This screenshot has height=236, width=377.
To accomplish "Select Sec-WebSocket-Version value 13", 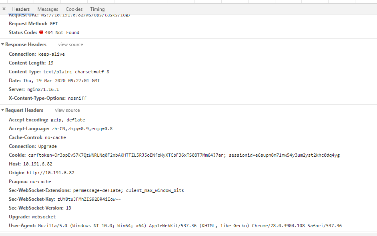I will click(68, 208).
